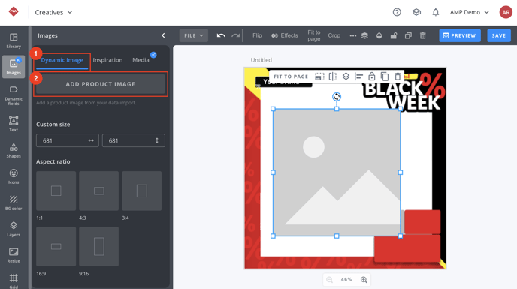Viewport: 517px width, 289px height.
Task: Click the undo arrow in toolbar
Action: coord(221,35)
